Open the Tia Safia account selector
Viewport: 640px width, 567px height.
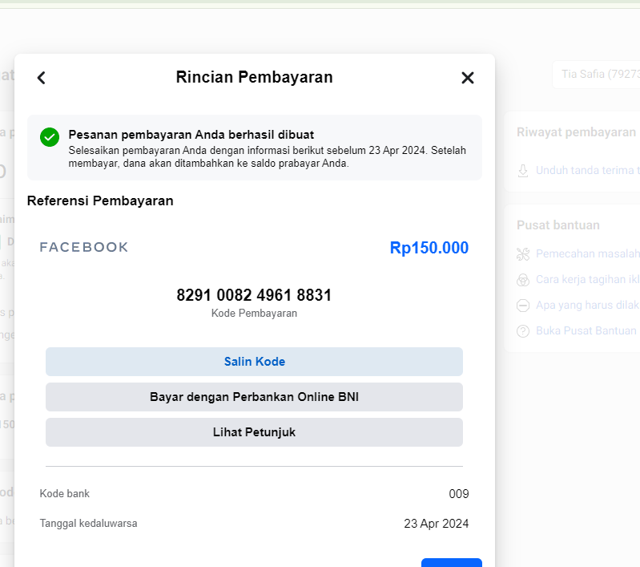point(596,75)
